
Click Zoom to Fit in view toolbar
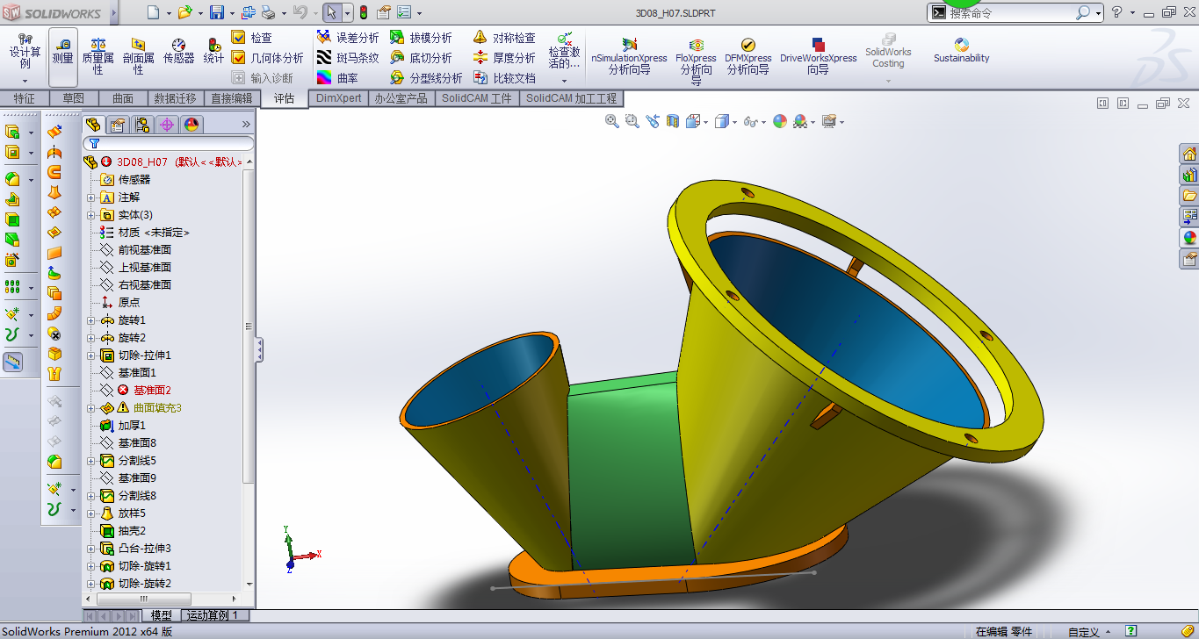[x=612, y=122]
